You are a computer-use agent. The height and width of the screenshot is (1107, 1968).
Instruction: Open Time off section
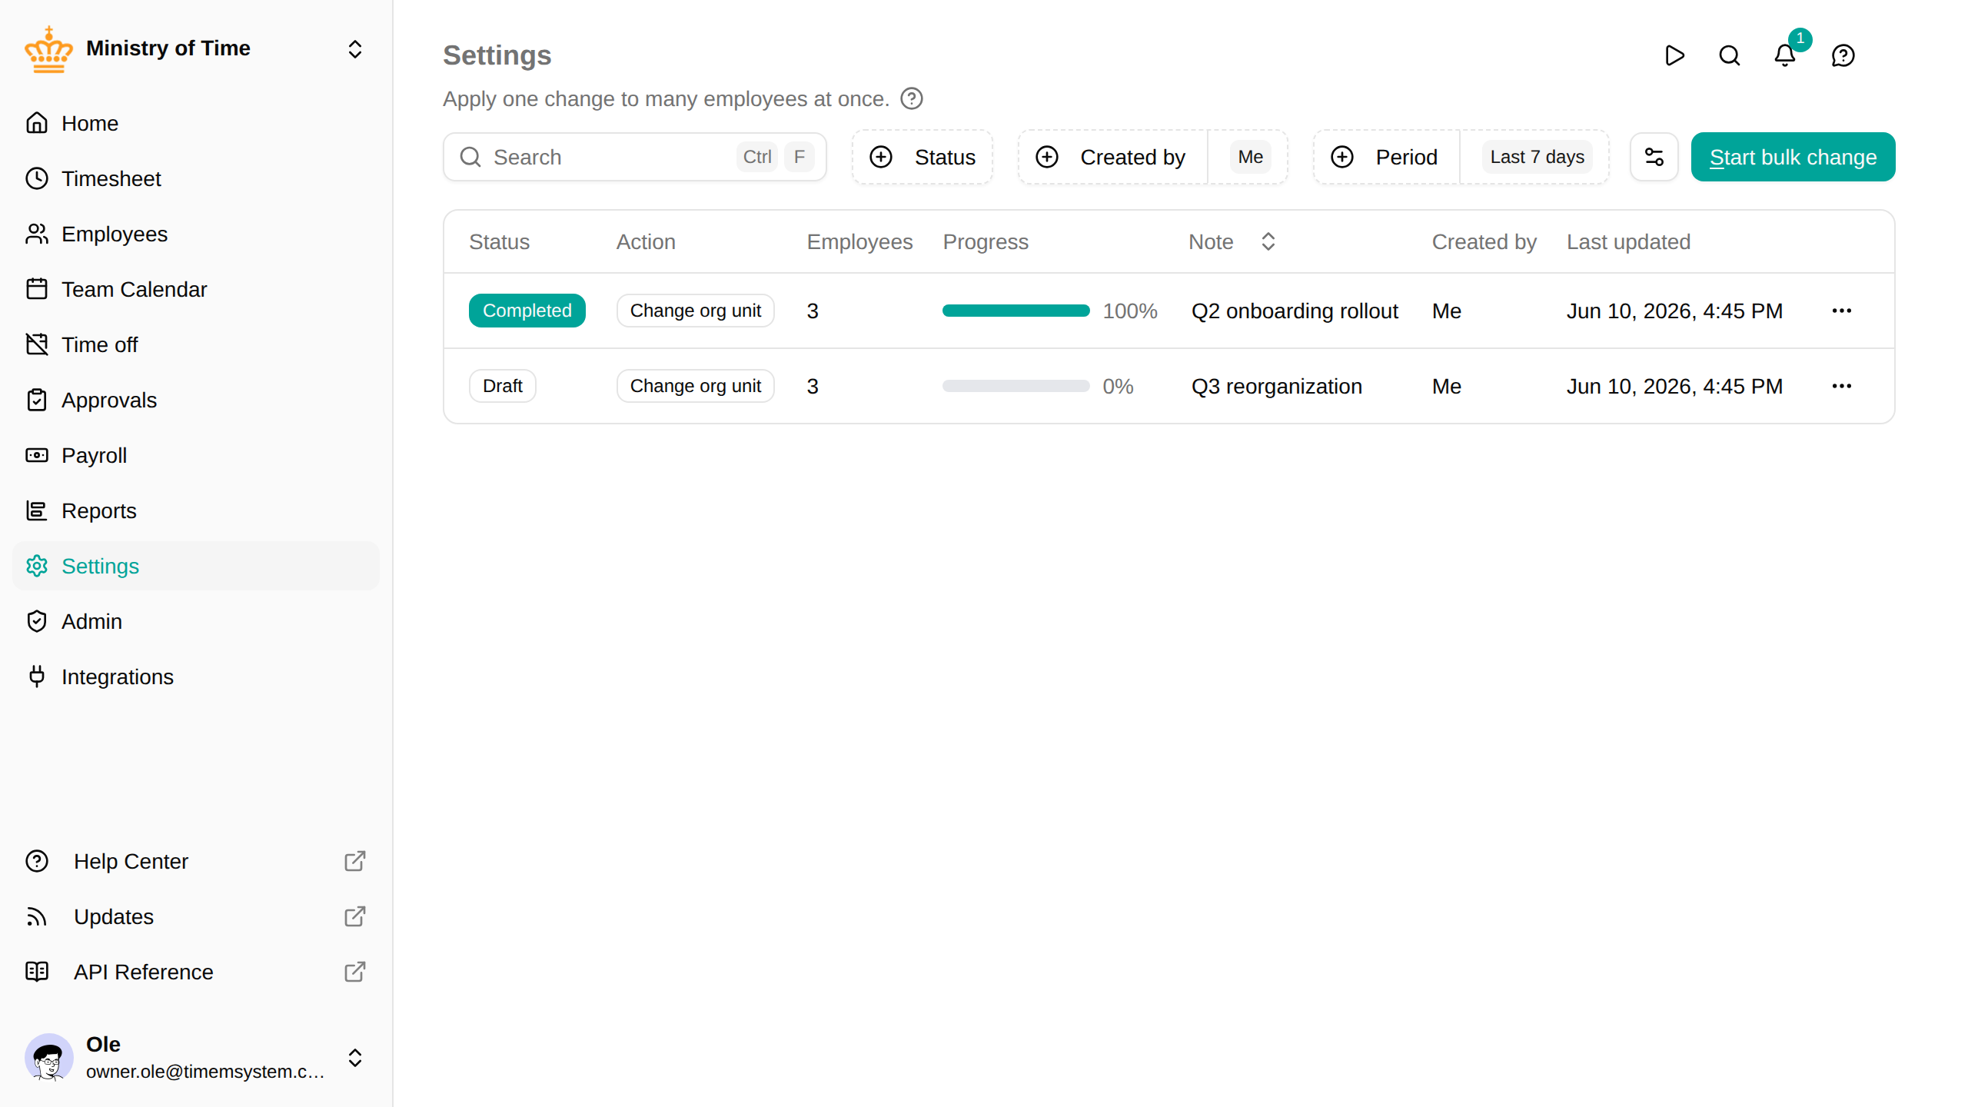[x=196, y=344]
